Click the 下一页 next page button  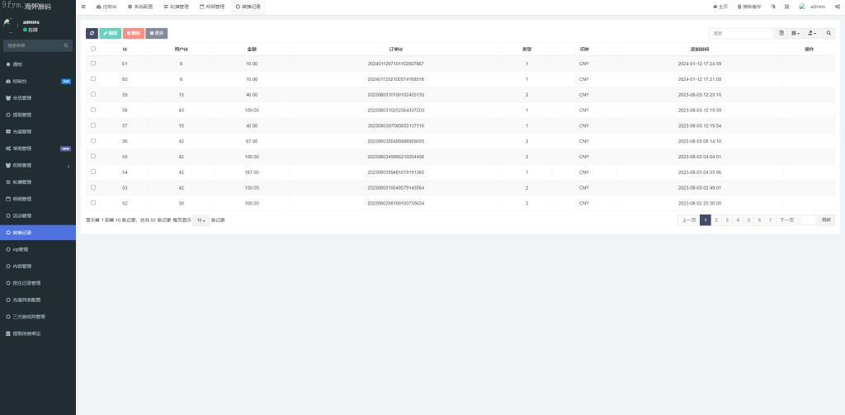[787, 220]
